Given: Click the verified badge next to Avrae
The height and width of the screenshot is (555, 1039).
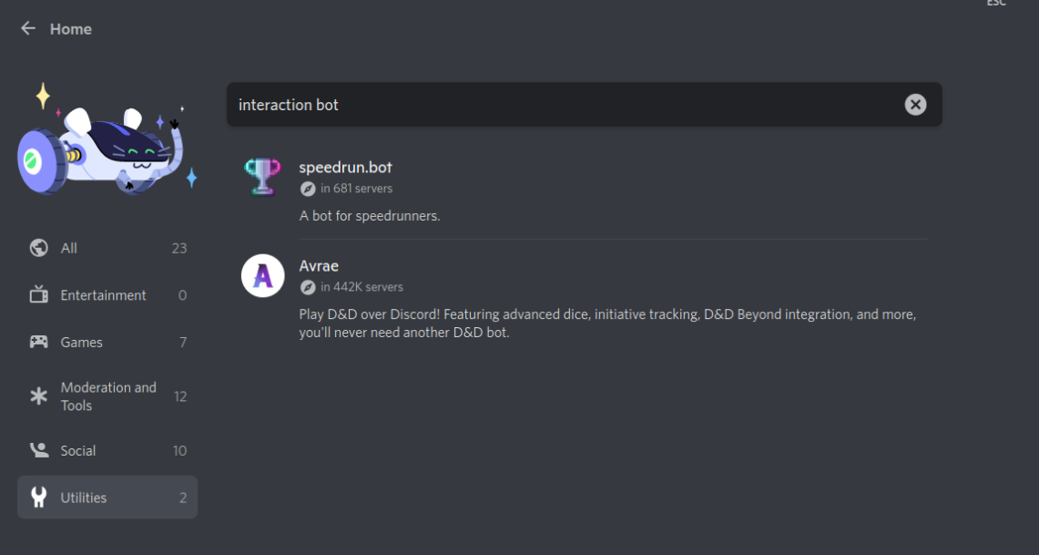Looking at the screenshot, I should point(306,286).
